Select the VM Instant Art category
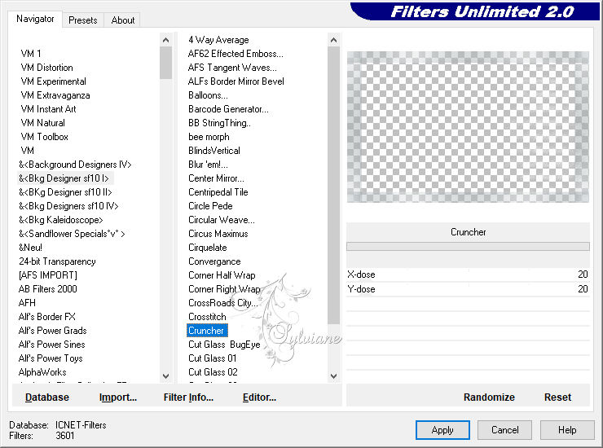Image resolution: width=603 pixels, height=448 pixels. tap(48, 109)
